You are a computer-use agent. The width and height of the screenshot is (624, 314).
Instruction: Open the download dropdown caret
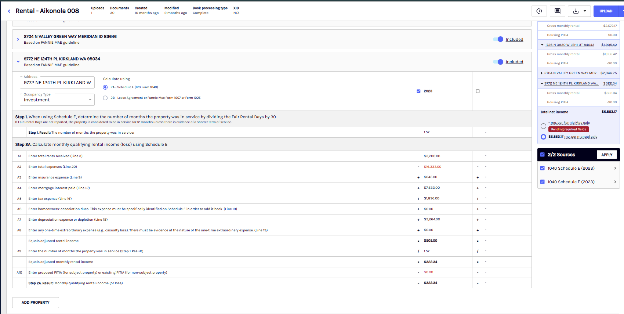pyautogui.click(x=585, y=11)
